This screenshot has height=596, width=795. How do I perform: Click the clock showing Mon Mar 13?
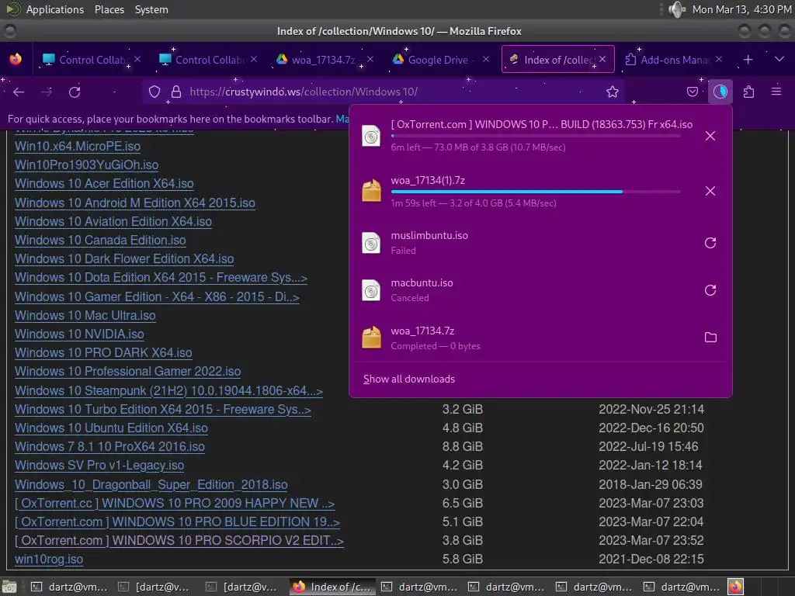point(741,9)
